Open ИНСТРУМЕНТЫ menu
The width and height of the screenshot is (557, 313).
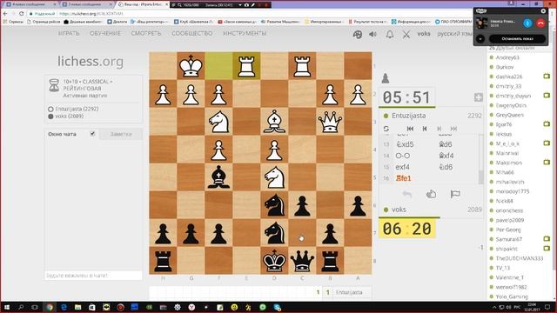click(245, 33)
